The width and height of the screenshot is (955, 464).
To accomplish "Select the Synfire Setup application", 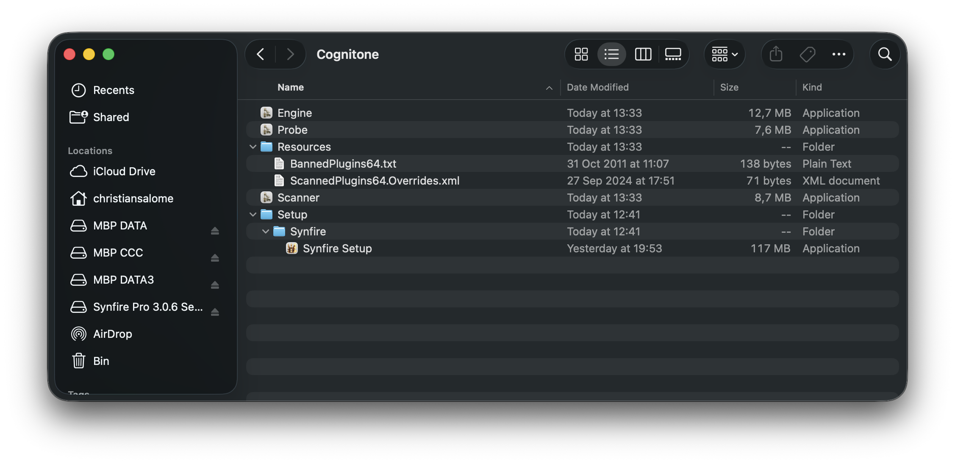I will coord(337,249).
